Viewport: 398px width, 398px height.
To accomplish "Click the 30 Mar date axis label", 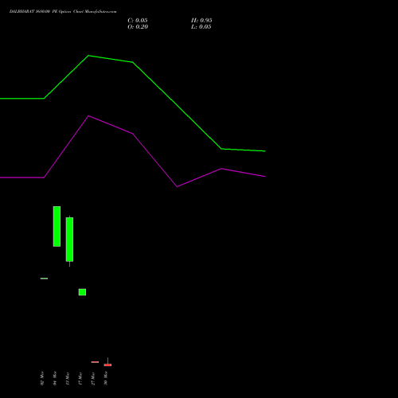I will (x=106, y=378).
